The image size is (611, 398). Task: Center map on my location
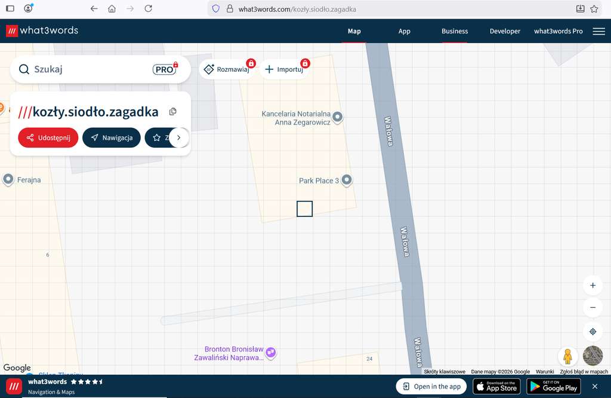click(x=593, y=332)
